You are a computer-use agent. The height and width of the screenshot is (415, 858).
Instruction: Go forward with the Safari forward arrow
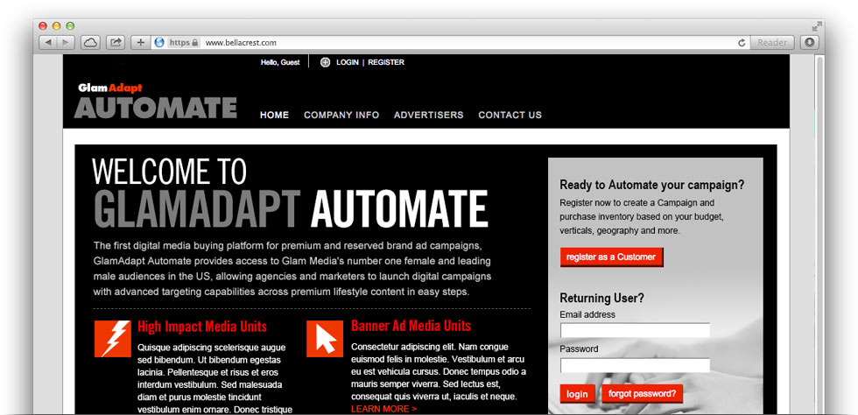pyautogui.click(x=65, y=42)
